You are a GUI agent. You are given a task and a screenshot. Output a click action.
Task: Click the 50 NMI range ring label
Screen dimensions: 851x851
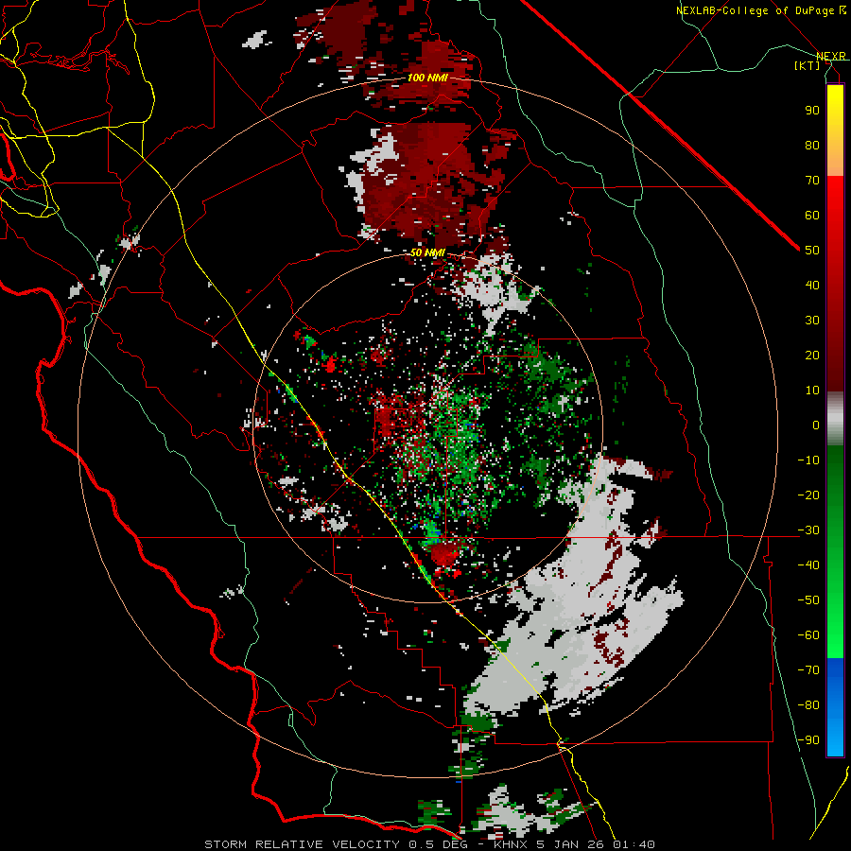tap(427, 252)
